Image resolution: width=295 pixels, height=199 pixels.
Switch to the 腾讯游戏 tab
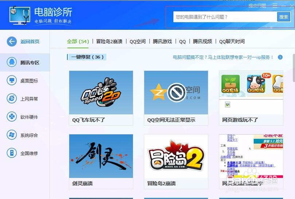(x=162, y=41)
